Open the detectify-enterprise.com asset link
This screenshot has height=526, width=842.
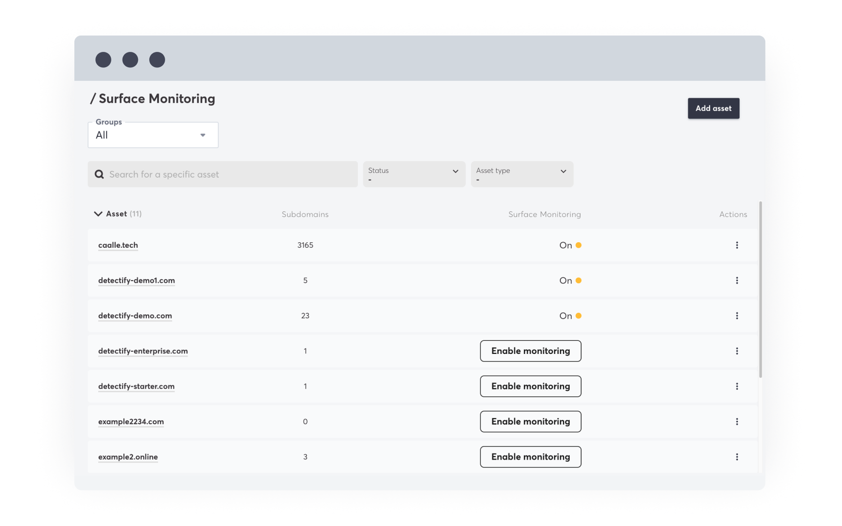(x=143, y=351)
